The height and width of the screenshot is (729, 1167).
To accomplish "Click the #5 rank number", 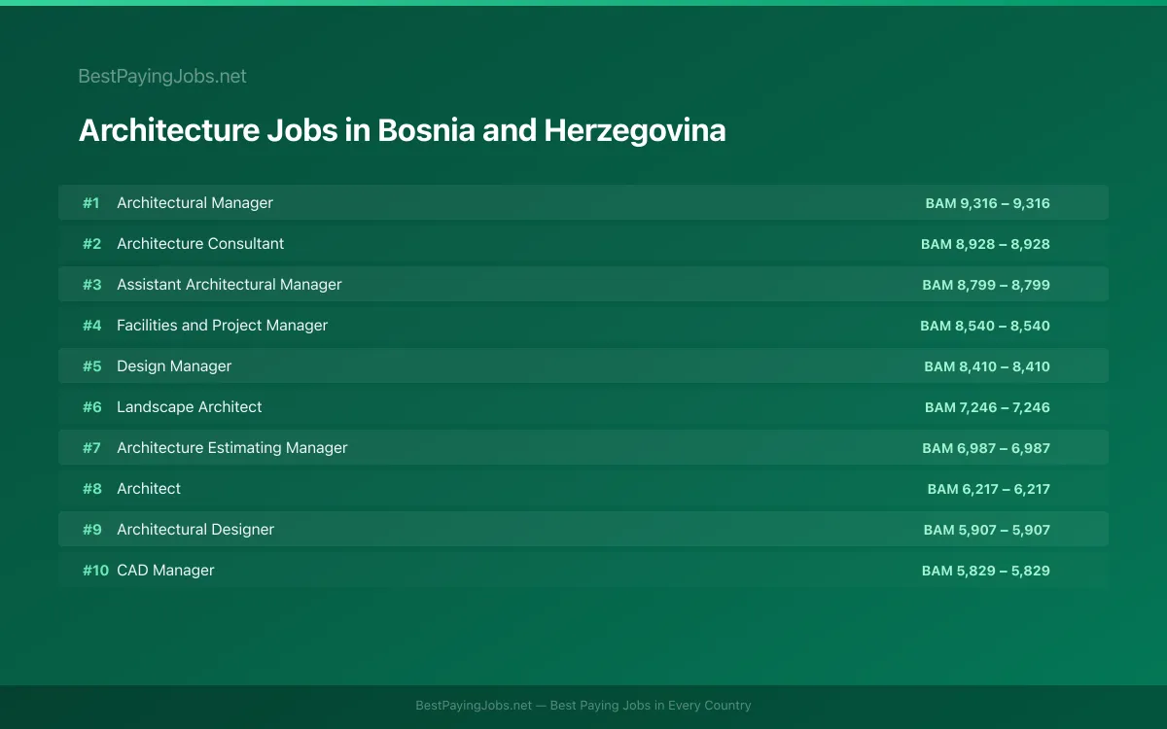I will click(91, 366).
